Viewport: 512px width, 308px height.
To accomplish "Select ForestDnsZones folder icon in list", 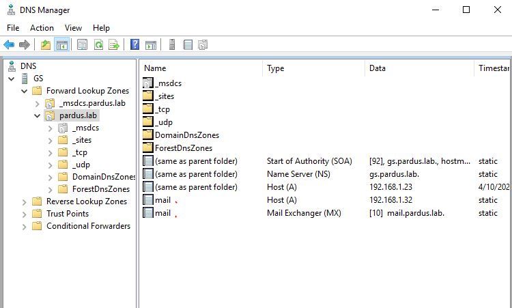I will tap(148, 148).
